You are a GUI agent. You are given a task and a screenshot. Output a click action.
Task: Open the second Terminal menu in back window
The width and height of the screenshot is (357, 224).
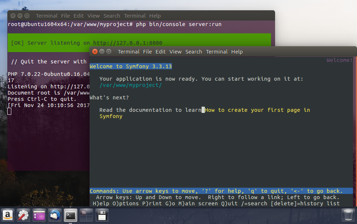coord(135,16)
